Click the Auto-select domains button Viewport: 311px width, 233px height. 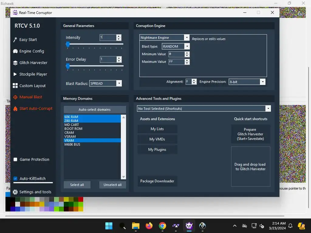(95, 110)
